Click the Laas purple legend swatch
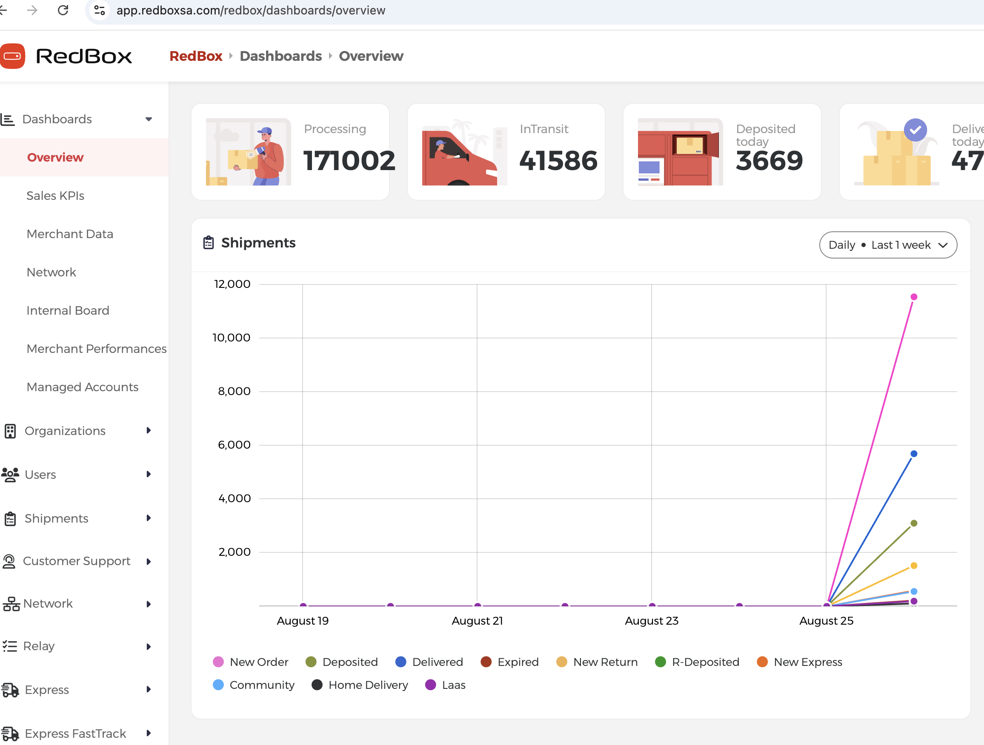The image size is (984, 745). tap(431, 685)
